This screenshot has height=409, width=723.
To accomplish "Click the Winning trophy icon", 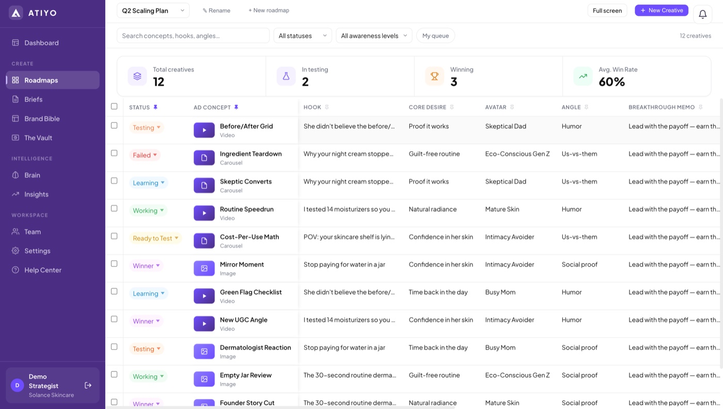I will coord(434,76).
